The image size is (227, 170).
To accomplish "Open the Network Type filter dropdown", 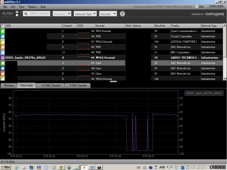I will point(85,14).
